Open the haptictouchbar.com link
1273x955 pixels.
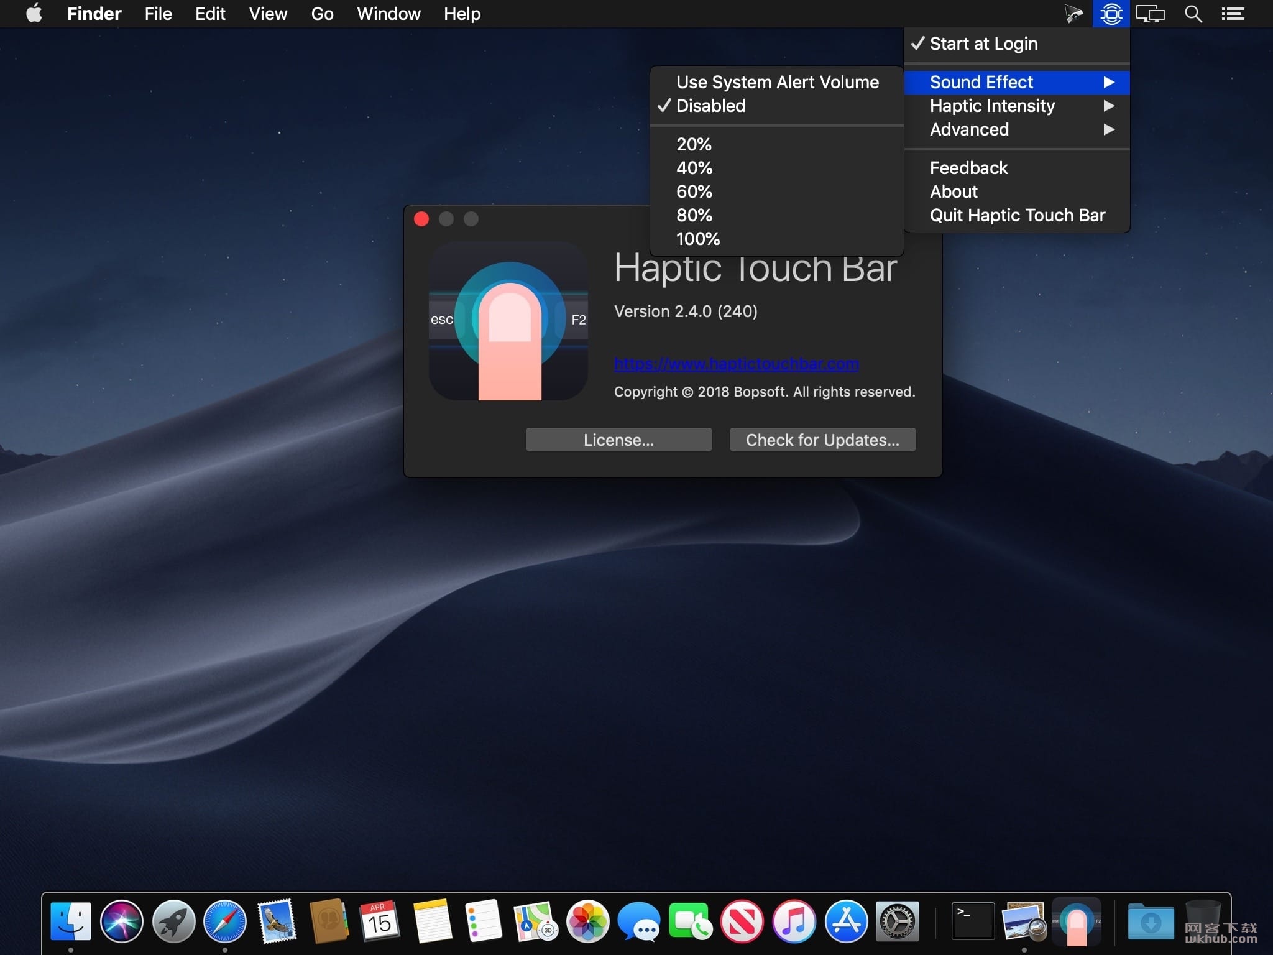[x=736, y=364]
